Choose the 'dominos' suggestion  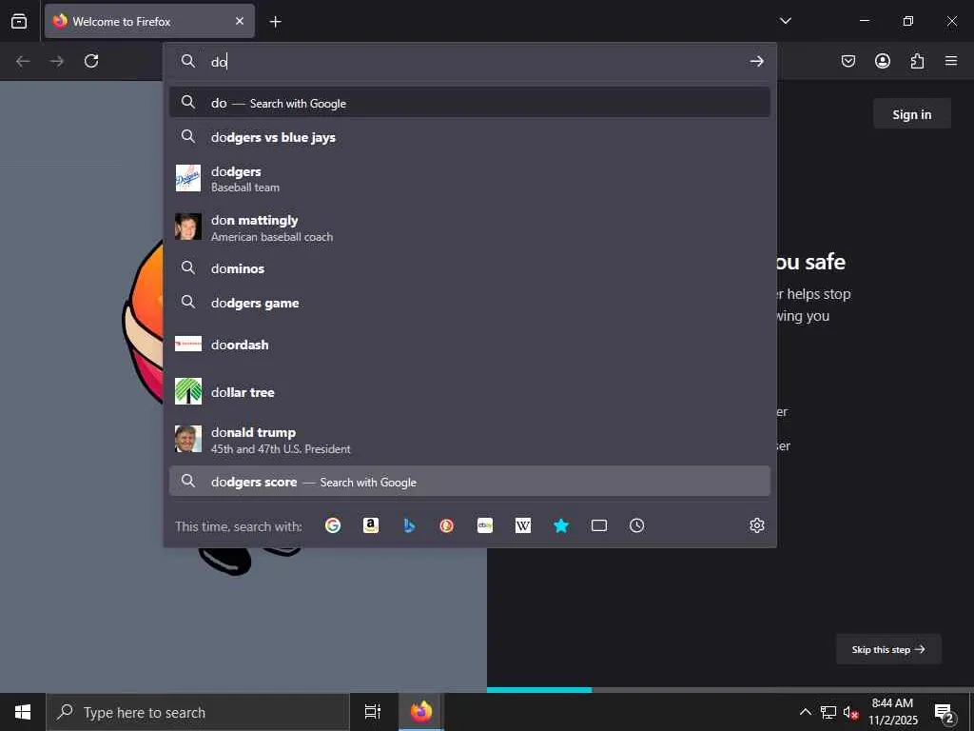[470, 267]
